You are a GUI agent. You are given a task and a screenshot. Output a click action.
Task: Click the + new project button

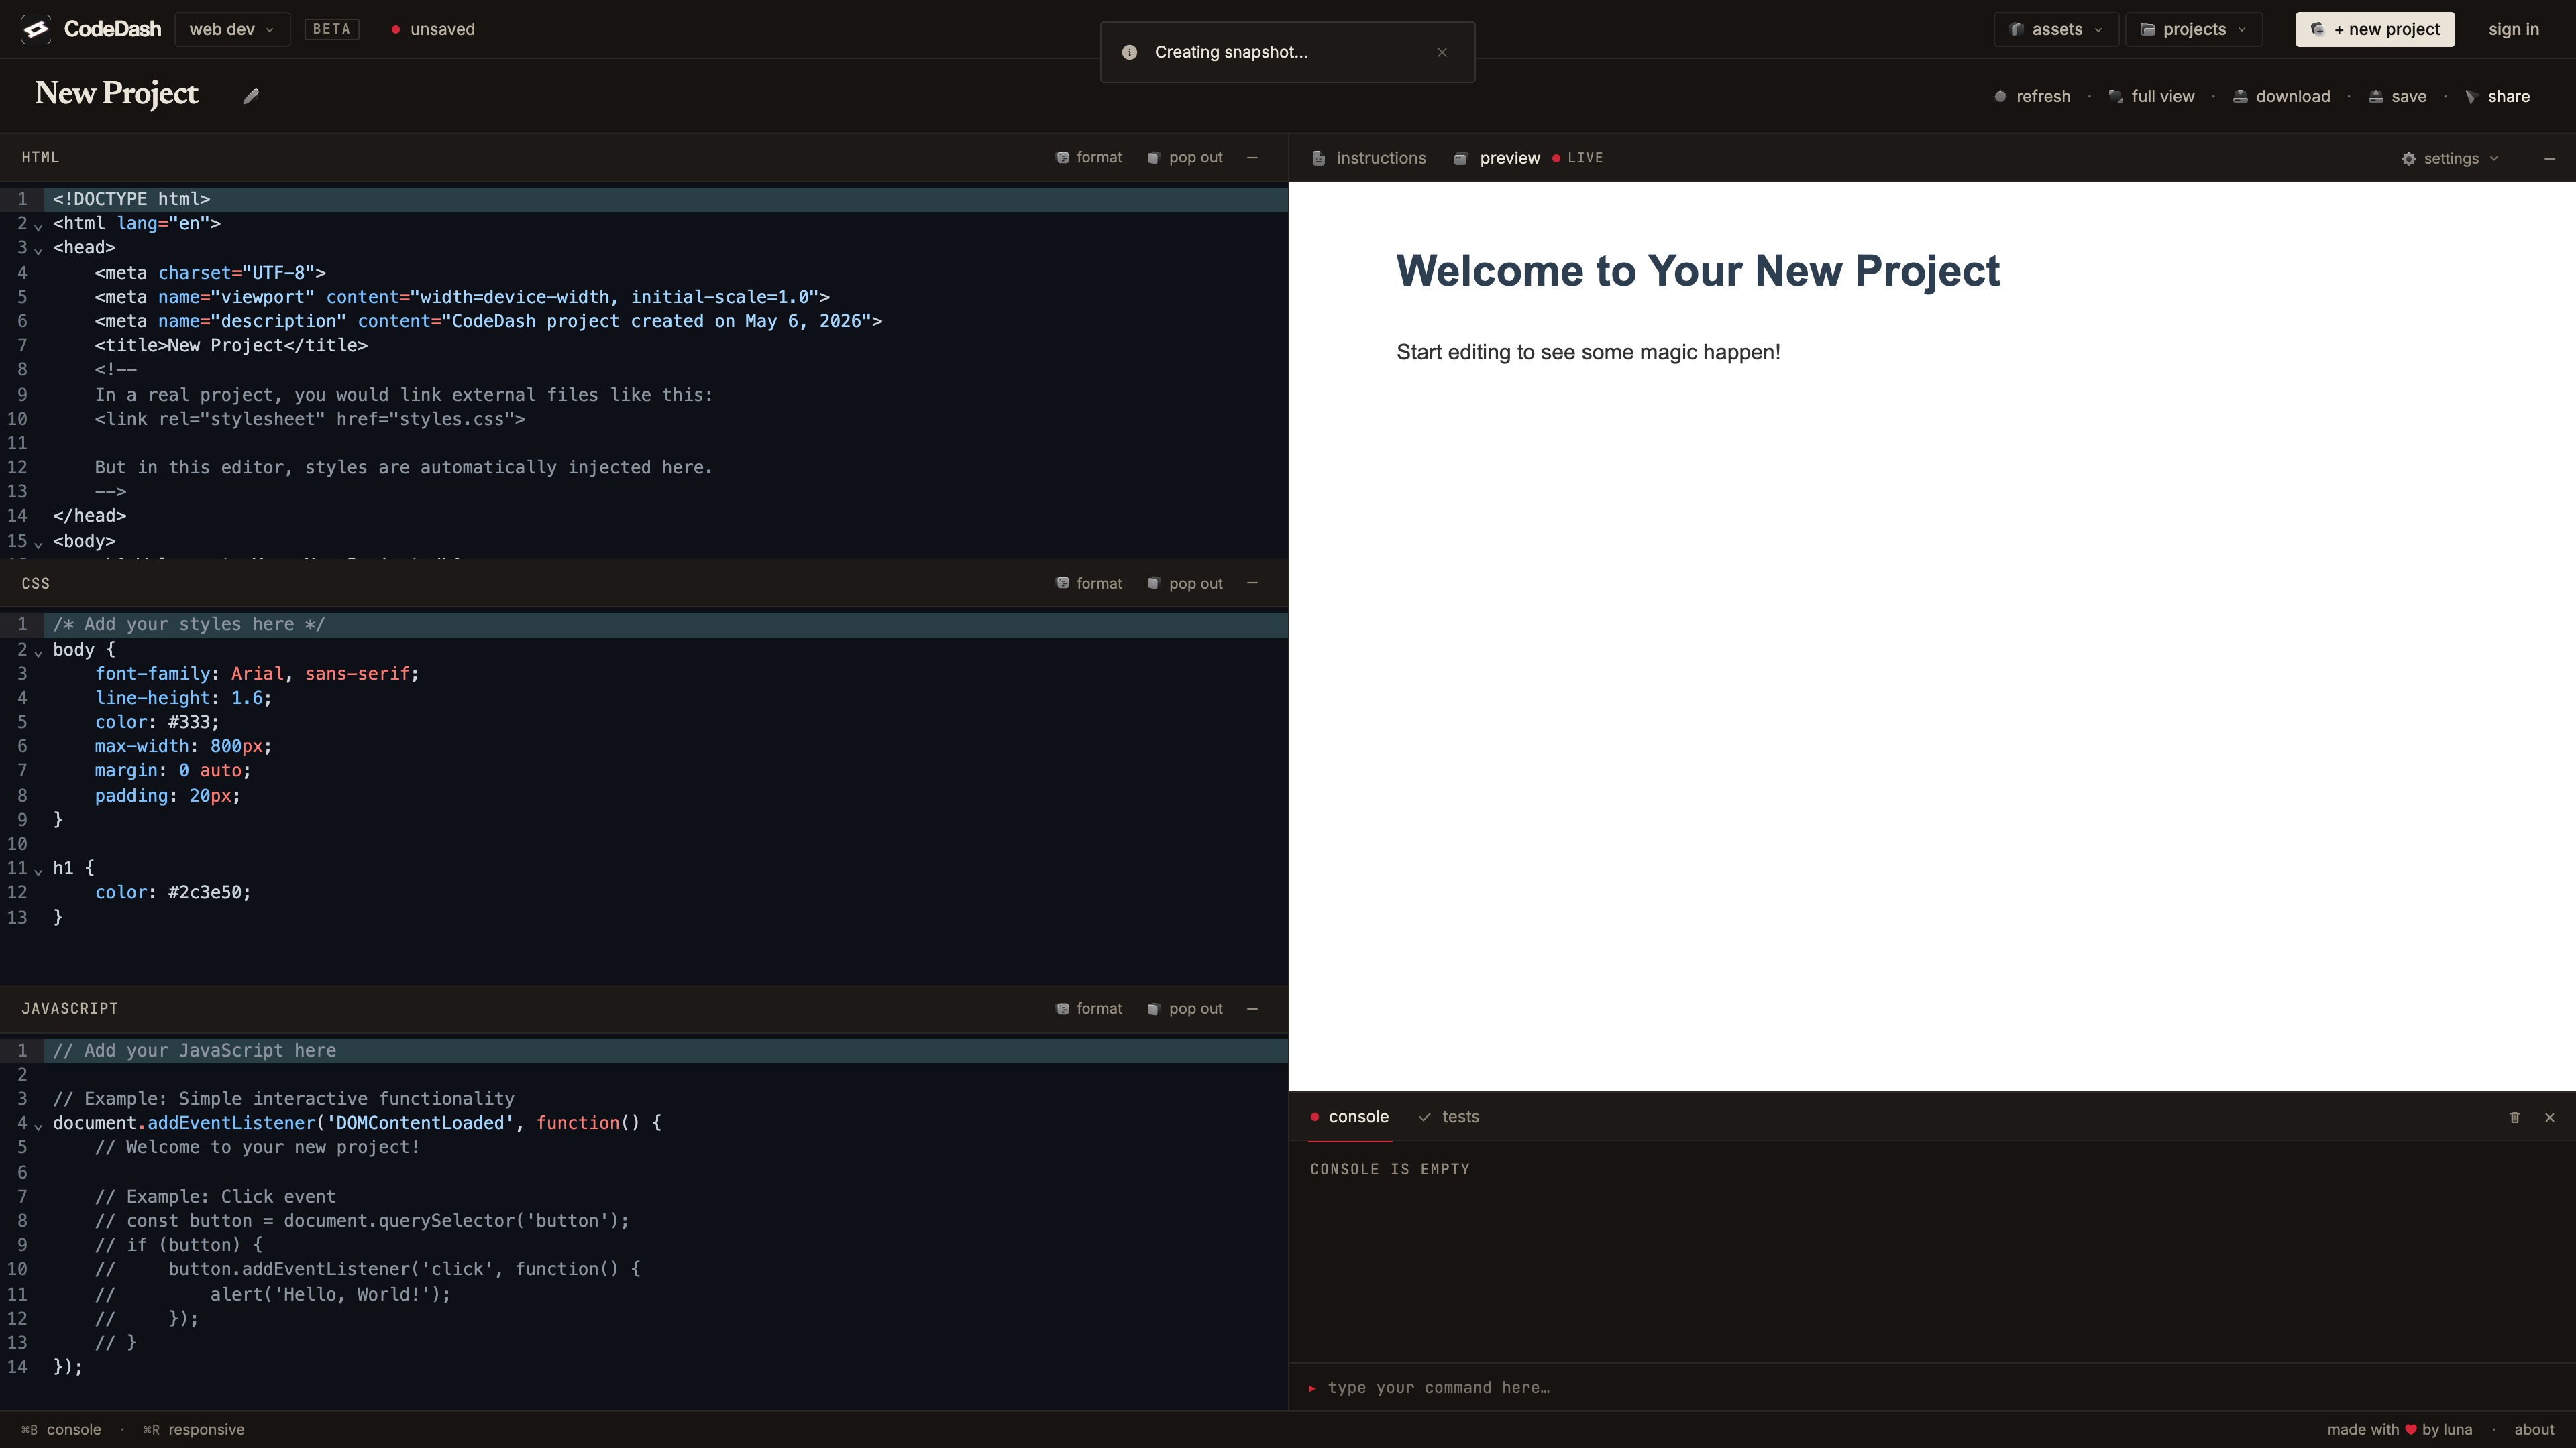tap(2375, 29)
